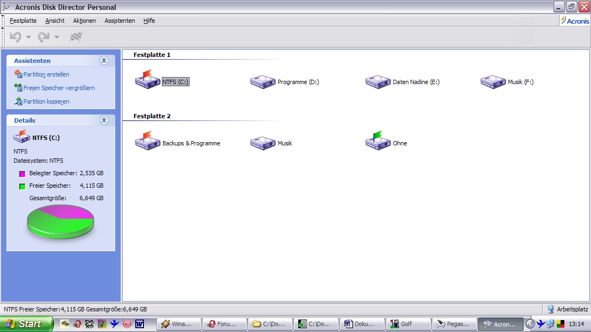Open the Undo history dropdown arrow

tap(28, 37)
